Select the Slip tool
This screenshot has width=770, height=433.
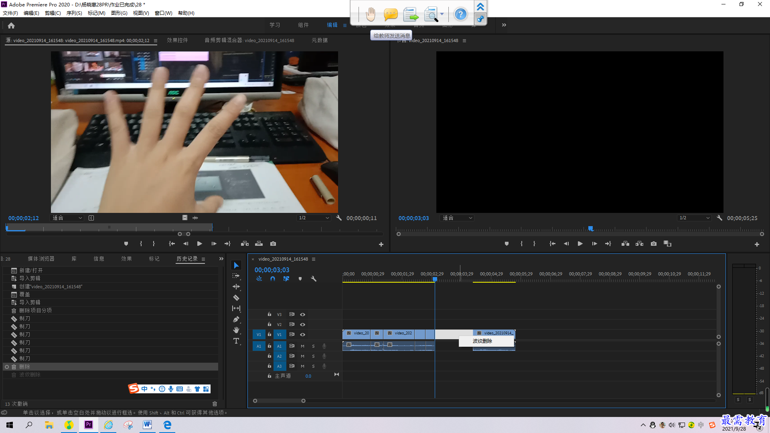236,308
